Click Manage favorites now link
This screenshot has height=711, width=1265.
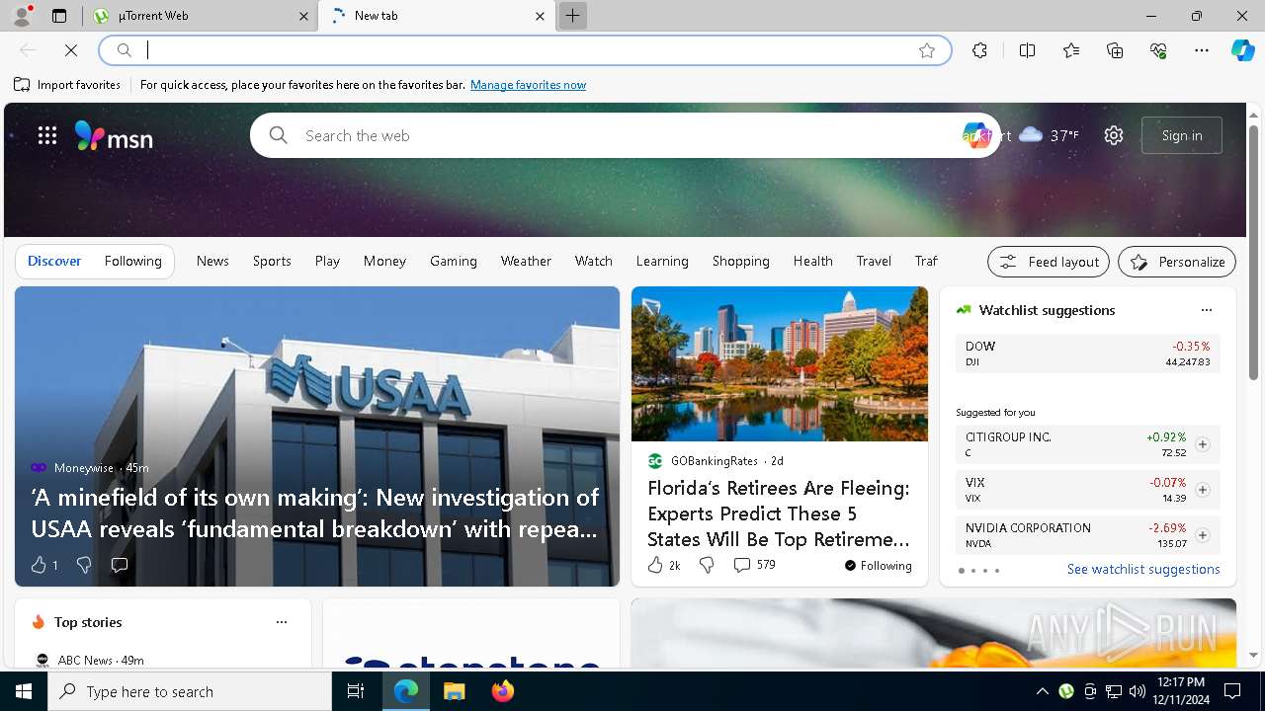(x=528, y=85)
